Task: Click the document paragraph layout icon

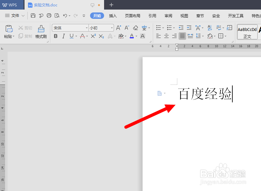Action: pyautogui.click(x=160, y=93)
